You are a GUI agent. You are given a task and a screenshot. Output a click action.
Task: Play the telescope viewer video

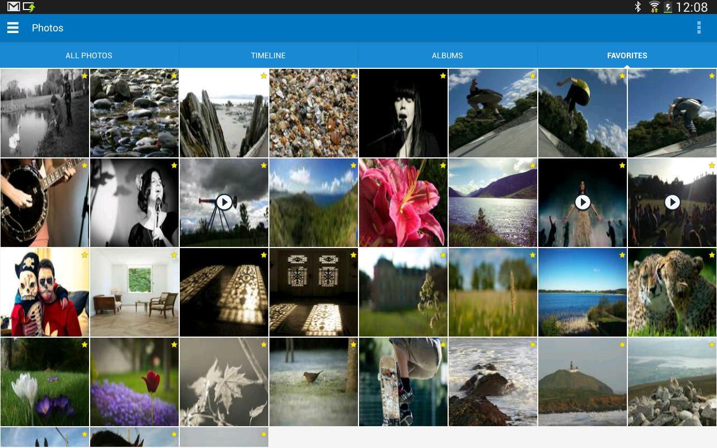click(224, 202)
